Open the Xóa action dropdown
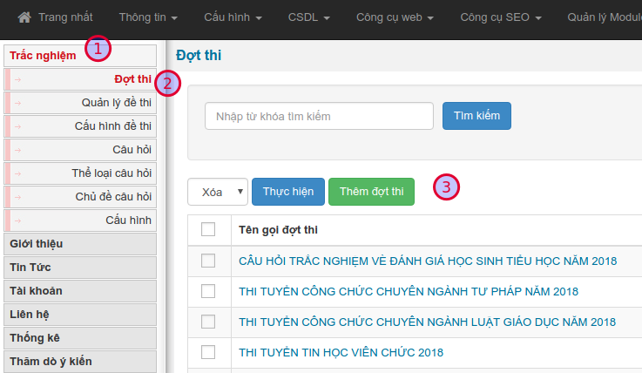This screenshot has height=373, width=642. [218, 192]
